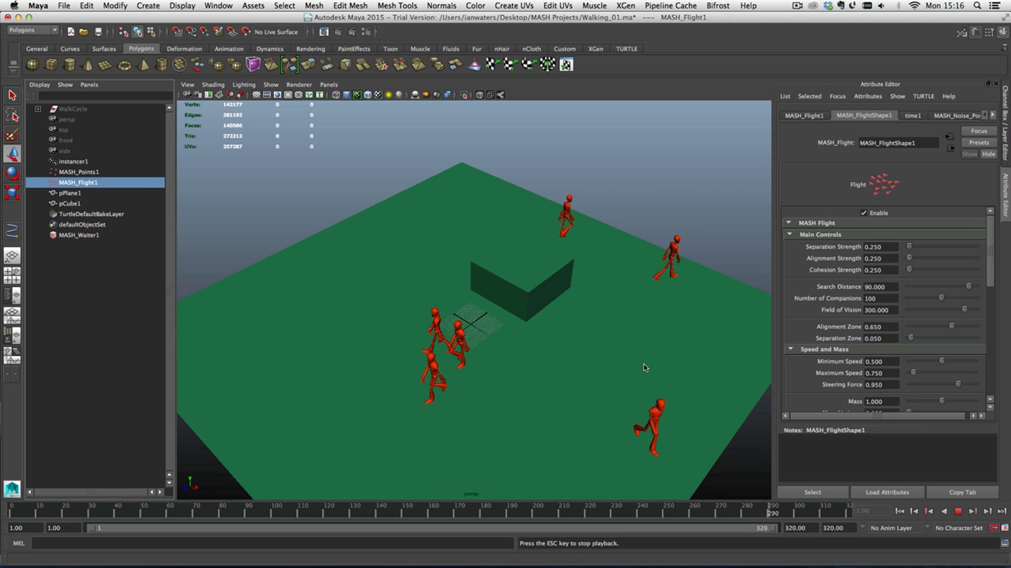
Task: Switch to single perspective view layout
Action: click(x=12, y=255)
